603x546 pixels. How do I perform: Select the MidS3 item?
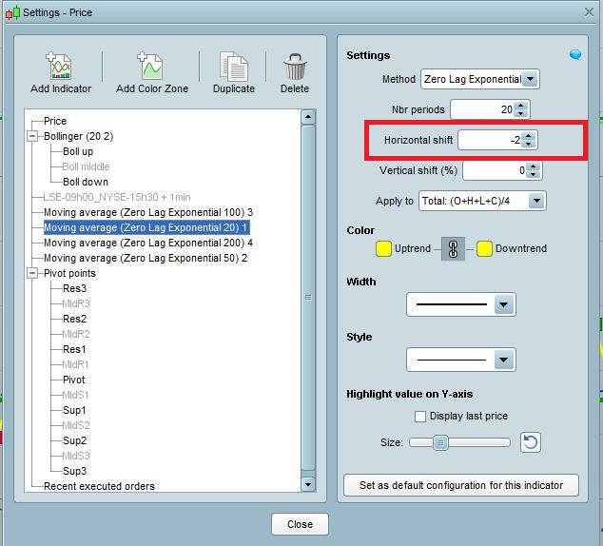76,456
